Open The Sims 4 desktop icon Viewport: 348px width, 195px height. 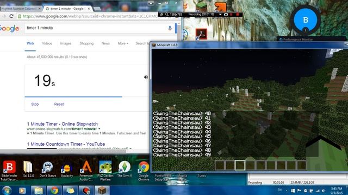125,170
